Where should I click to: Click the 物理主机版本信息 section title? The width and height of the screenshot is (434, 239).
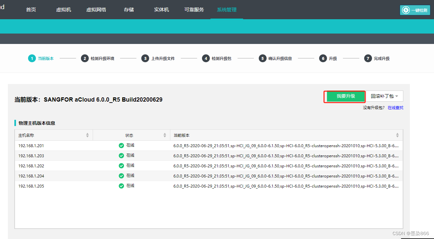pos(37,123)
